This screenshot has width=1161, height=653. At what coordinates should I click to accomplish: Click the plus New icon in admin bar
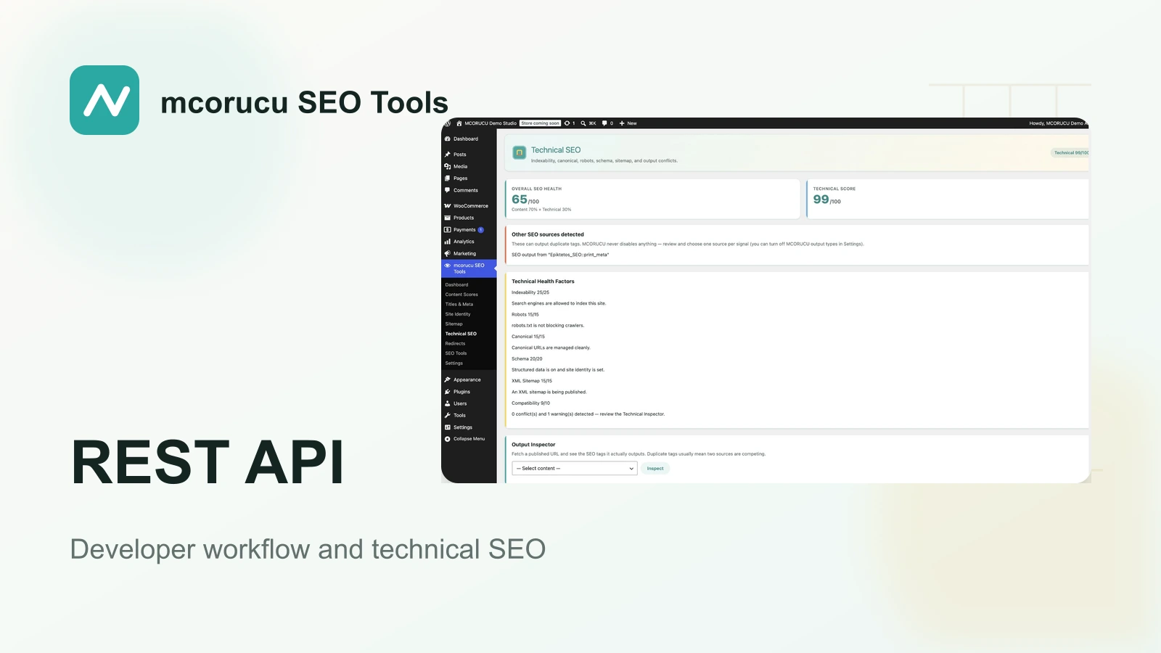point(622,123)
